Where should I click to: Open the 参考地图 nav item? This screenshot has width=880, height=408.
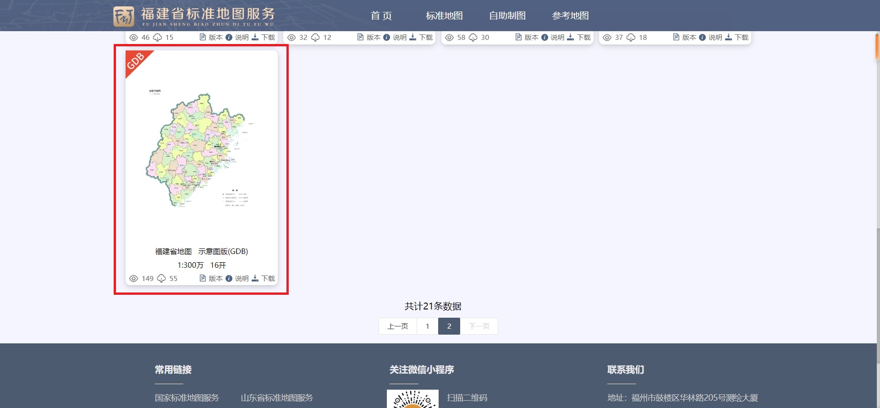click(571, 16)
